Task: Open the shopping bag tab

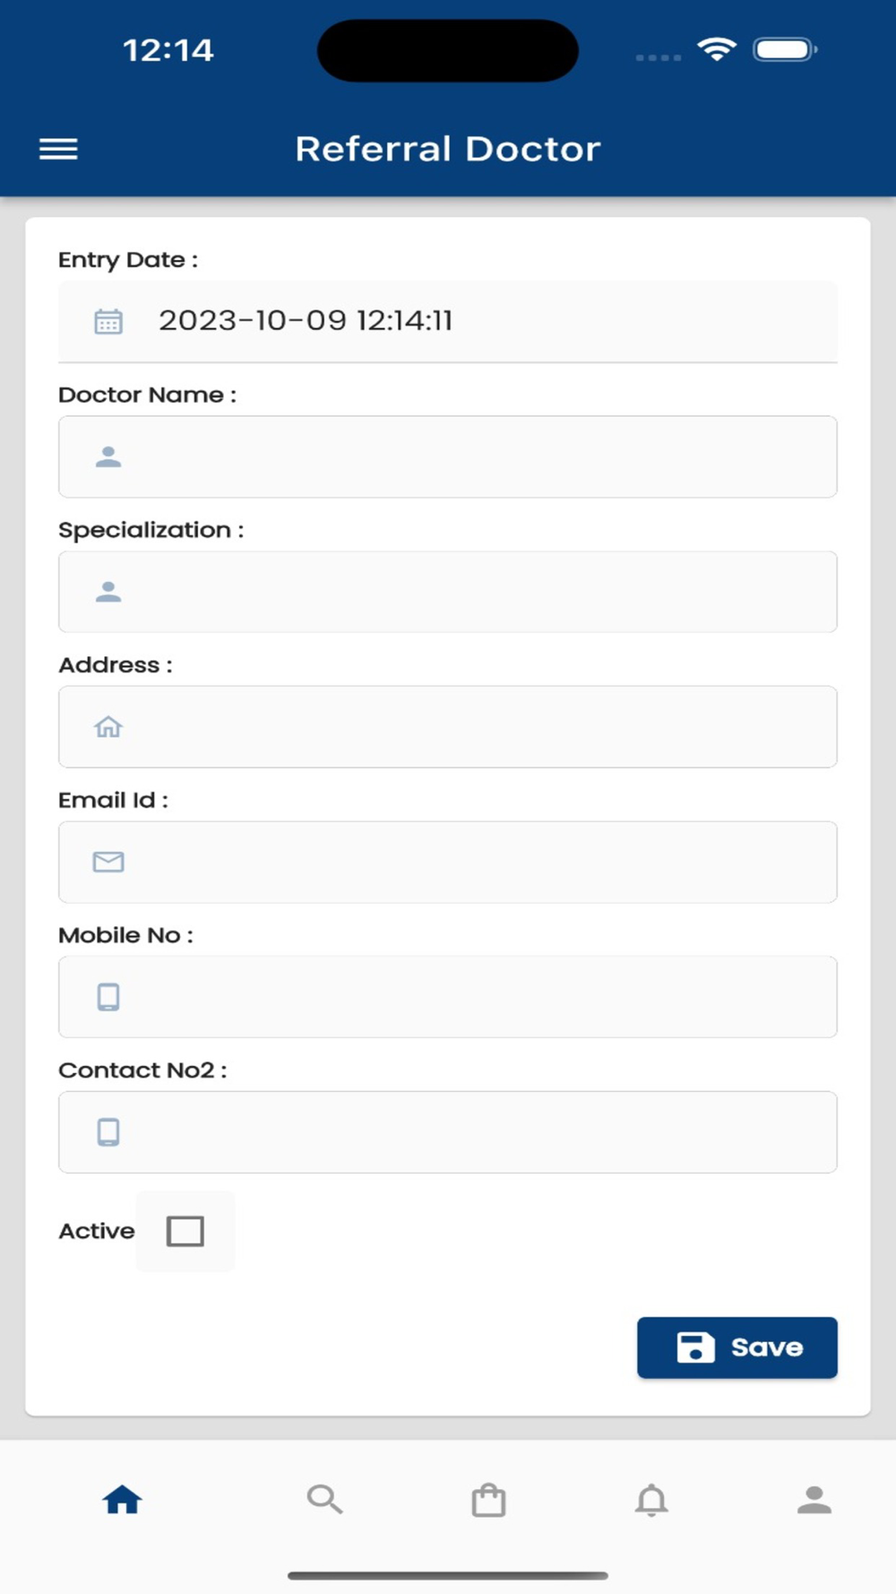Action: 488,1499
